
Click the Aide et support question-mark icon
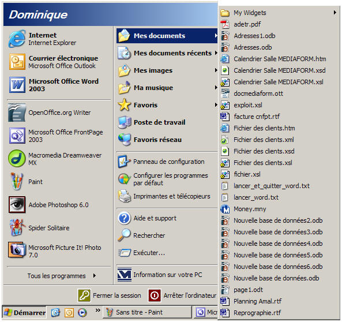(125, 218)
